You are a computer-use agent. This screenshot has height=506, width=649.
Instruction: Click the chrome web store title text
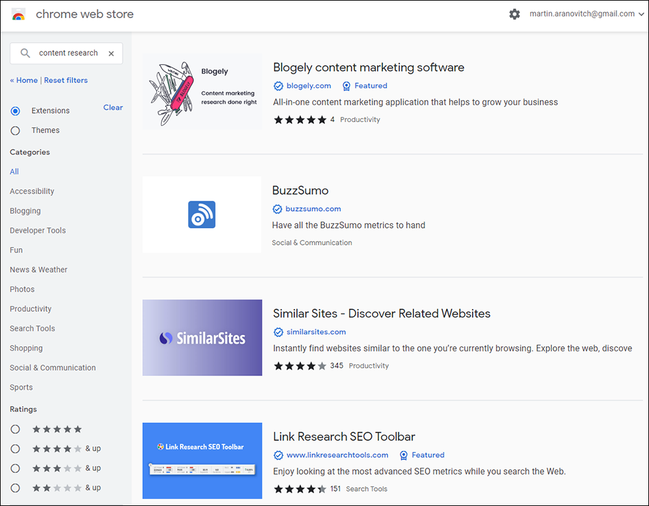[85, 14]
